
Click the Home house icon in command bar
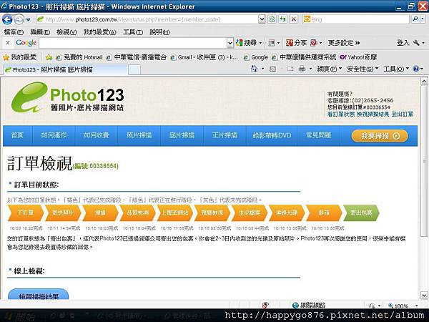pyautogui.click(x=254, y=69)
